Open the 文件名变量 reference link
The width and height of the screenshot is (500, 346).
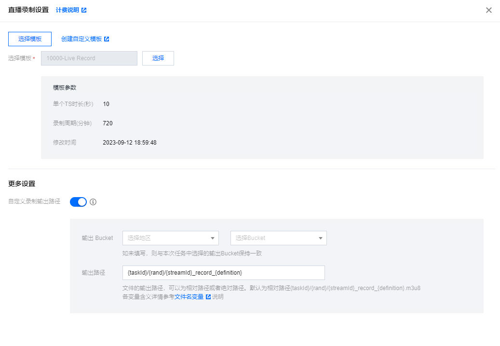189,297
